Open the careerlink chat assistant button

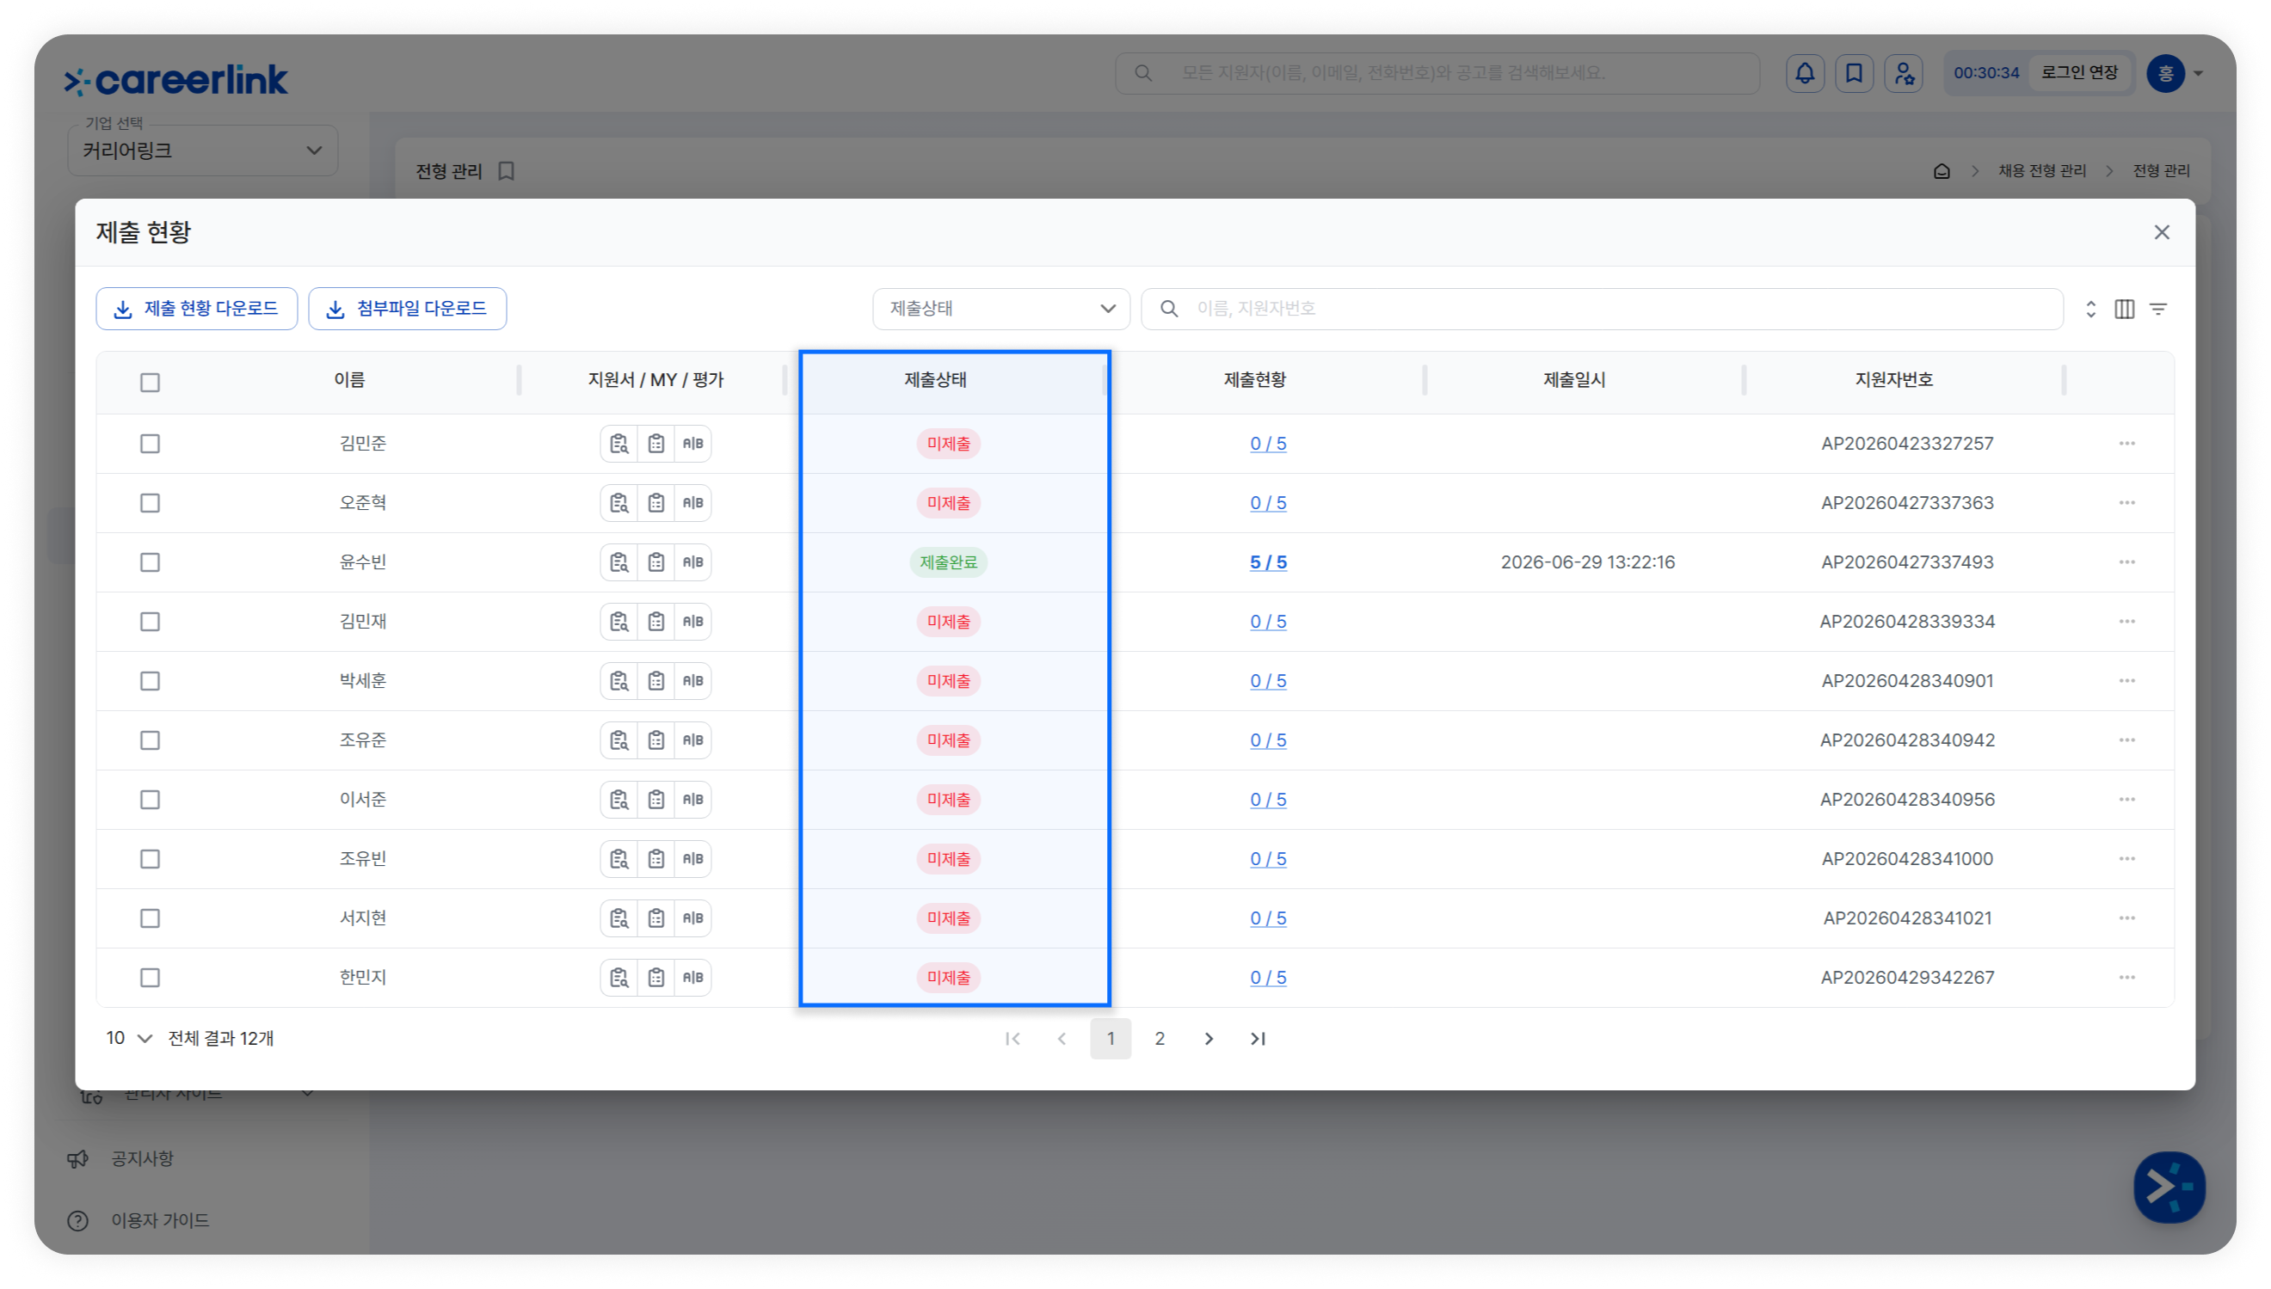point(2169,1187)
